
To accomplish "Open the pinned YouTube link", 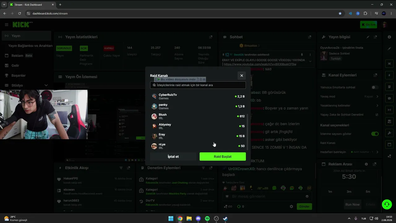I will click(x=260, y=64).
